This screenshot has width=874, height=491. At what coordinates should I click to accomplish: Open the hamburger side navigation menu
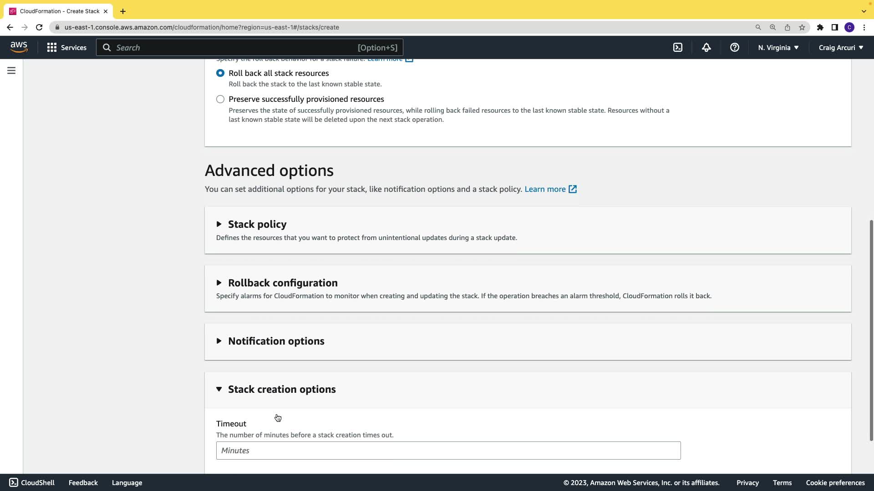pyautogui.click(x=11, y=70)
